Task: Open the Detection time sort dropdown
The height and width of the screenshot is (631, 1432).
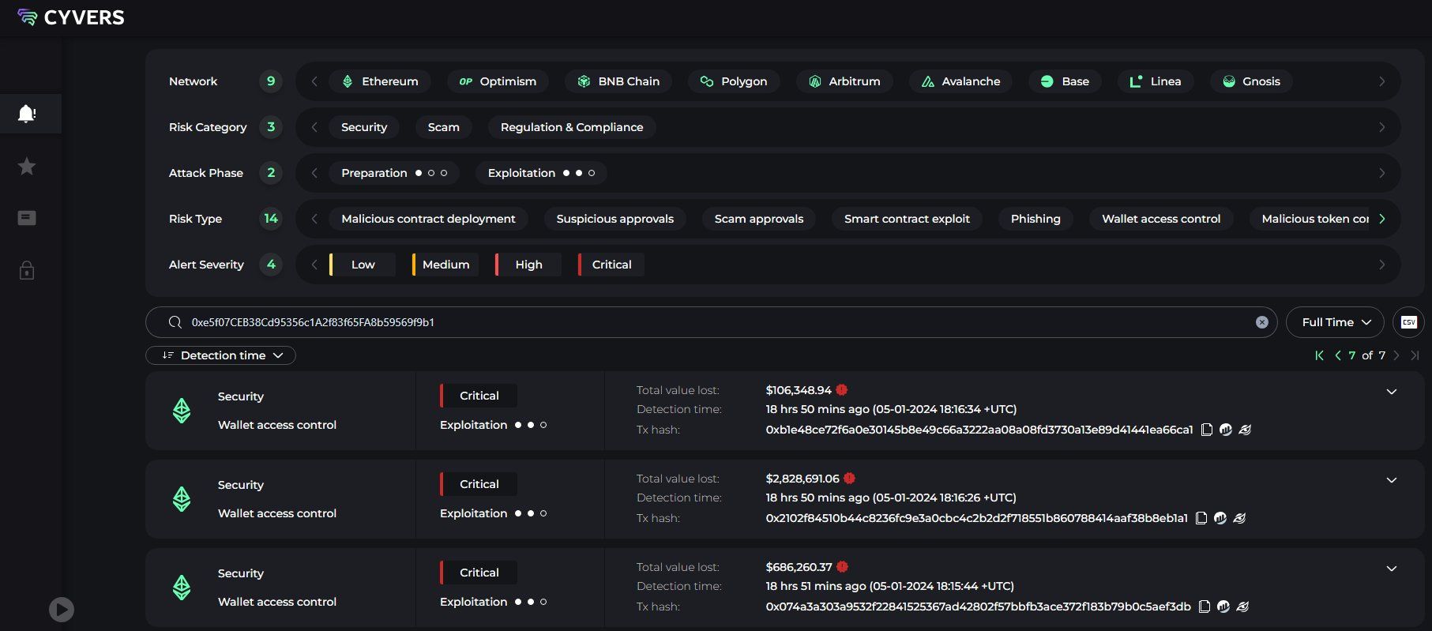Action: (x=221, y=355)
